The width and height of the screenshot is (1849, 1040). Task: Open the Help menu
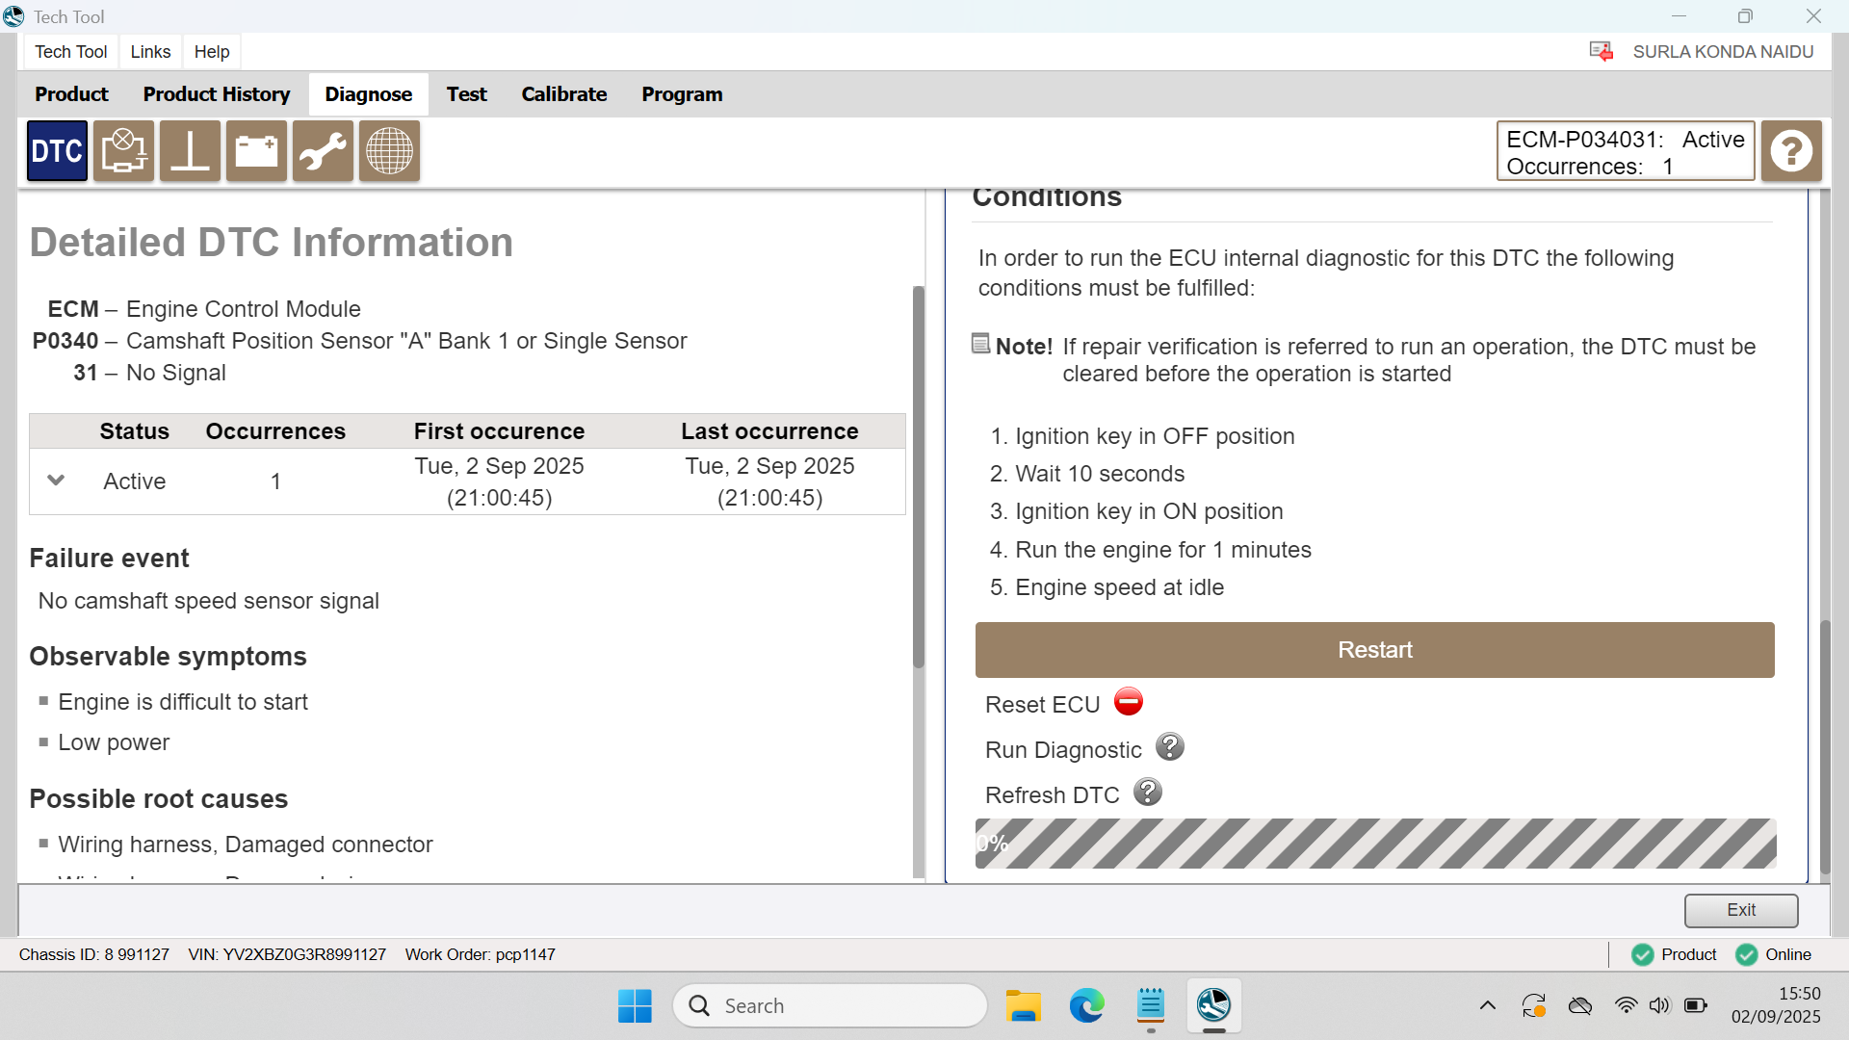point(212,52)
